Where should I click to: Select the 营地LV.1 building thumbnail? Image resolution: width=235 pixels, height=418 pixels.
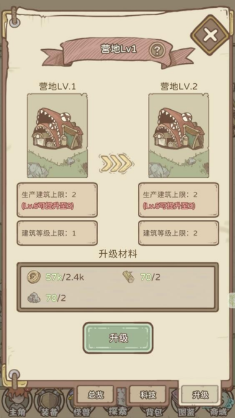pos(57,135)
